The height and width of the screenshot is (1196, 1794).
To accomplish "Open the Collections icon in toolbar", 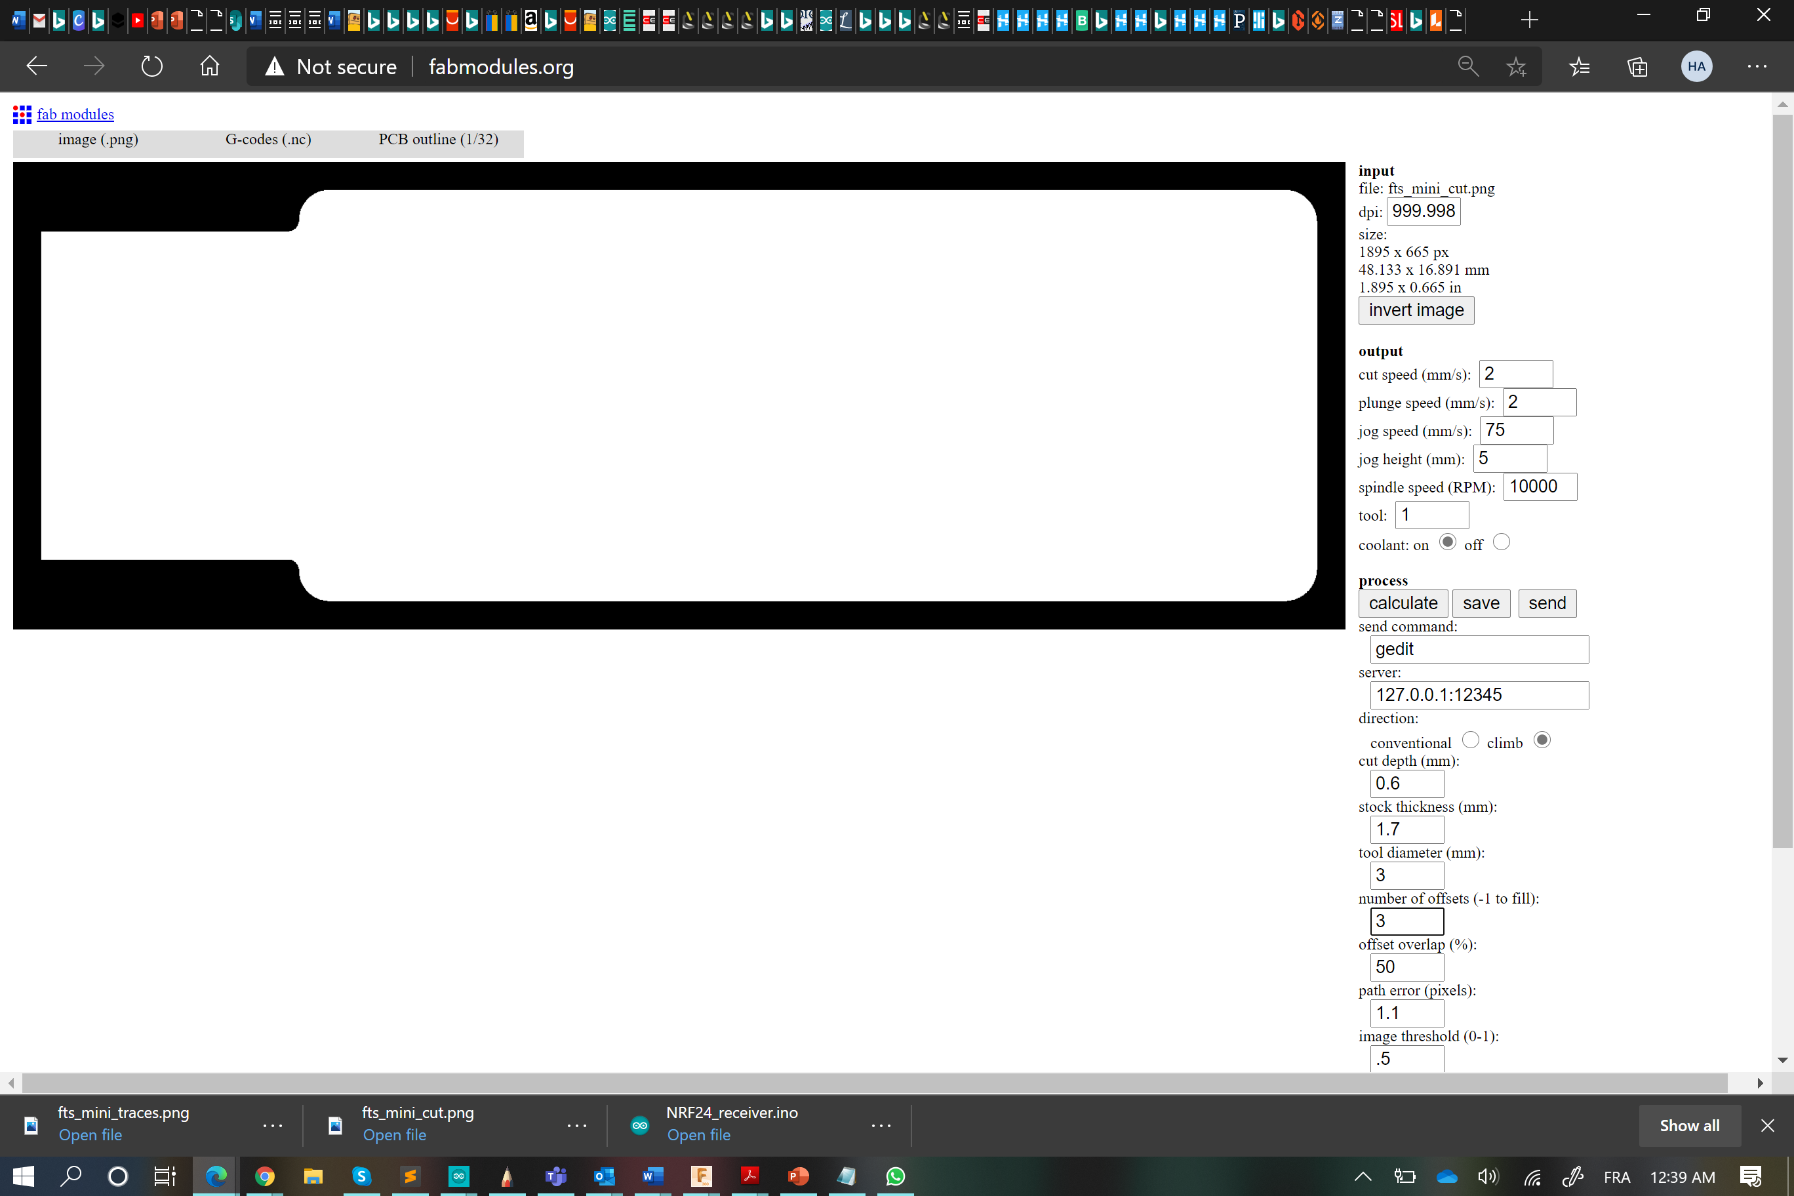I will 1638,66.
